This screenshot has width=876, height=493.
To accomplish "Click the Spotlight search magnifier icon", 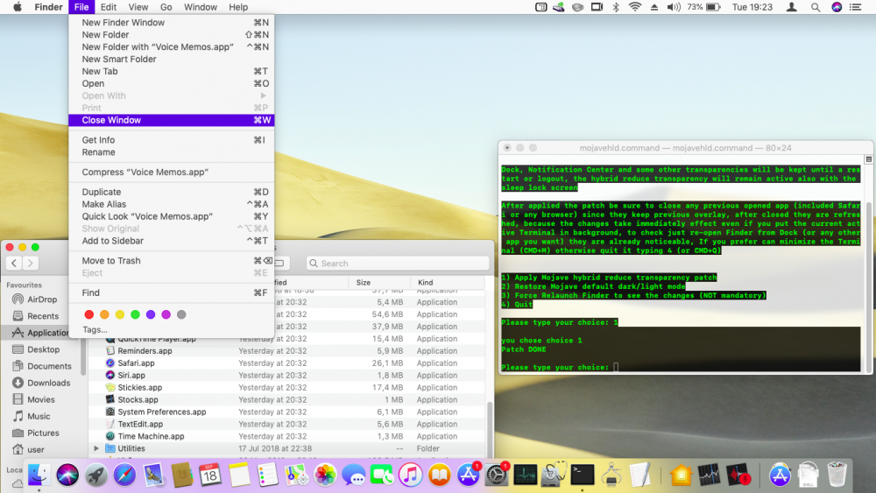I will [816, 7].
